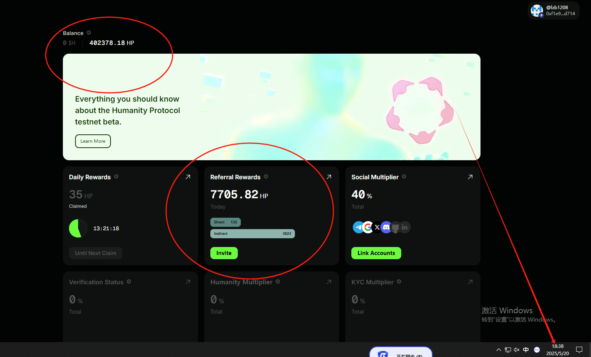Click info icon next to Social Multiplier
This screenshot has width=591, height=357.
point(404,177)
